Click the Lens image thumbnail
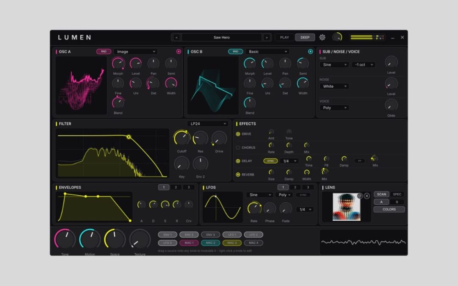 coord(346,207)
